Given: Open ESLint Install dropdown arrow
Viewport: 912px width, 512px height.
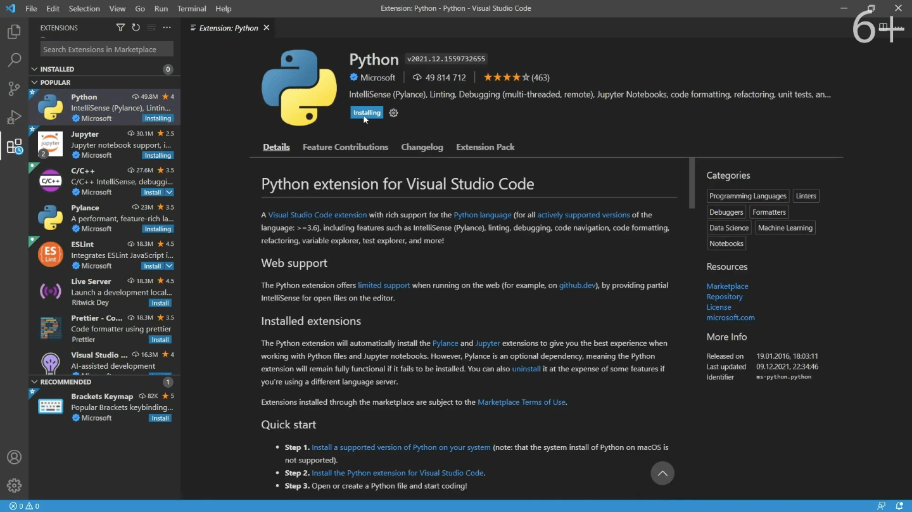Looking at the screenshot, I should (x=169, y=266).
